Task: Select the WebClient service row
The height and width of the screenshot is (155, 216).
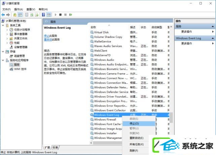Action: pos(130,51)
